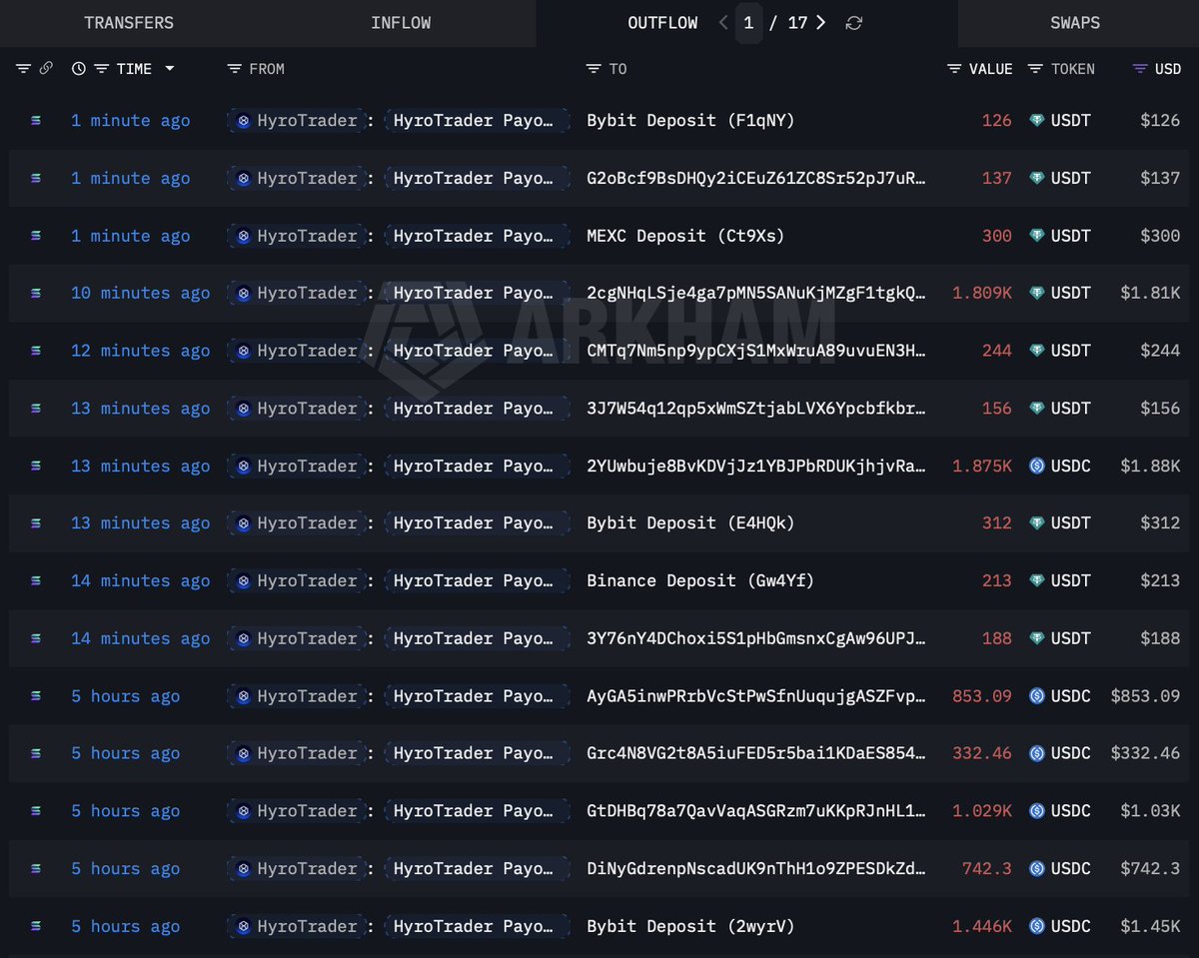This screenshot has width=1199, height=958.
Task: Open address 3Y76nY4DChoxi5S1pHbGmsnxCgAw96UPJ
Action: (756, 639)
